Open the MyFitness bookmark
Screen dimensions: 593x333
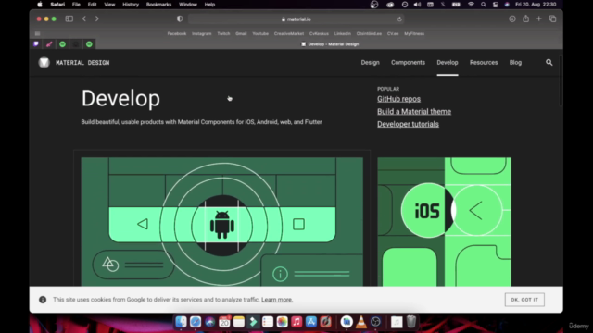(x=414, y=33)
